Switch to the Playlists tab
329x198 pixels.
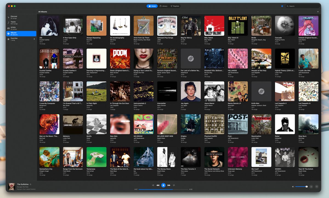click(175, 6)
